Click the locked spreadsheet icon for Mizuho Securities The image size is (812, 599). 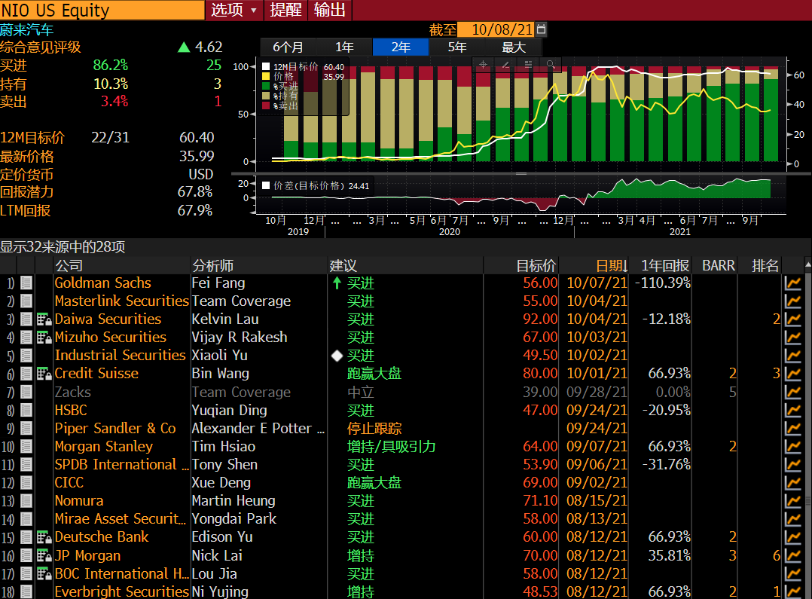click(44, 338)
